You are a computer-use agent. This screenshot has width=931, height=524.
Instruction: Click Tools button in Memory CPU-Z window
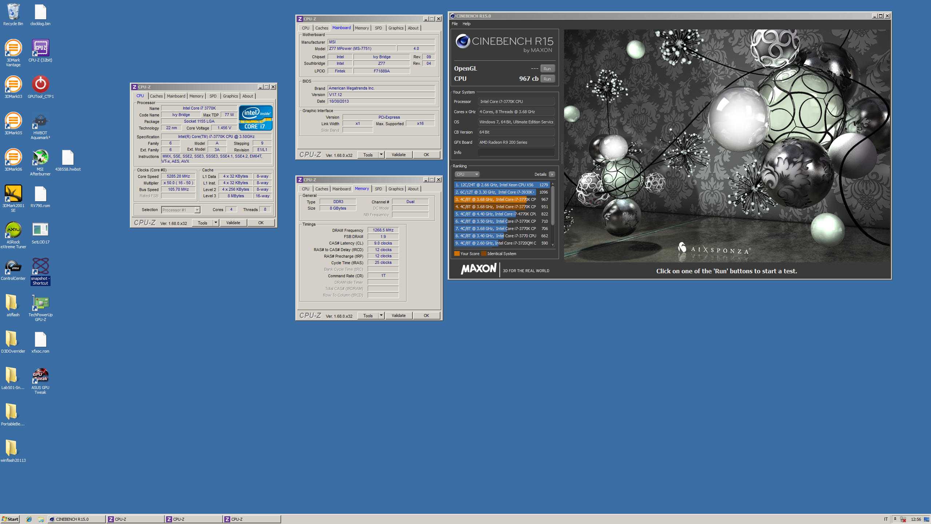(x=368, y=315)
